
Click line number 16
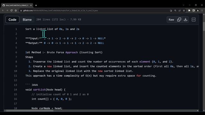(15, 99)
